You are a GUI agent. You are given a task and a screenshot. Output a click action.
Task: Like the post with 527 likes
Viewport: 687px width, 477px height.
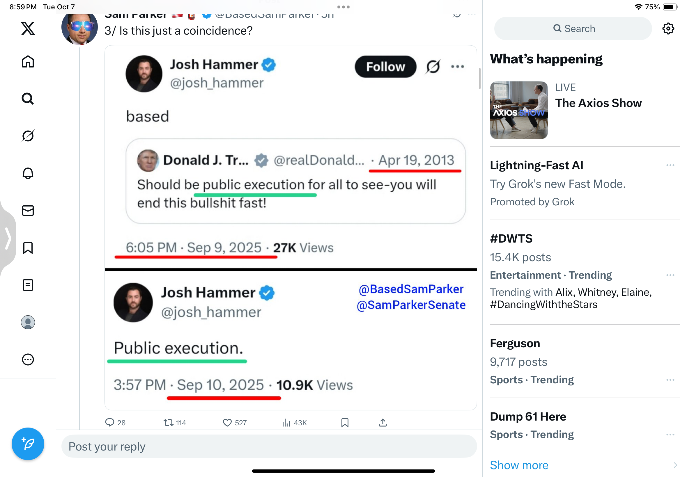click(227, 423)
